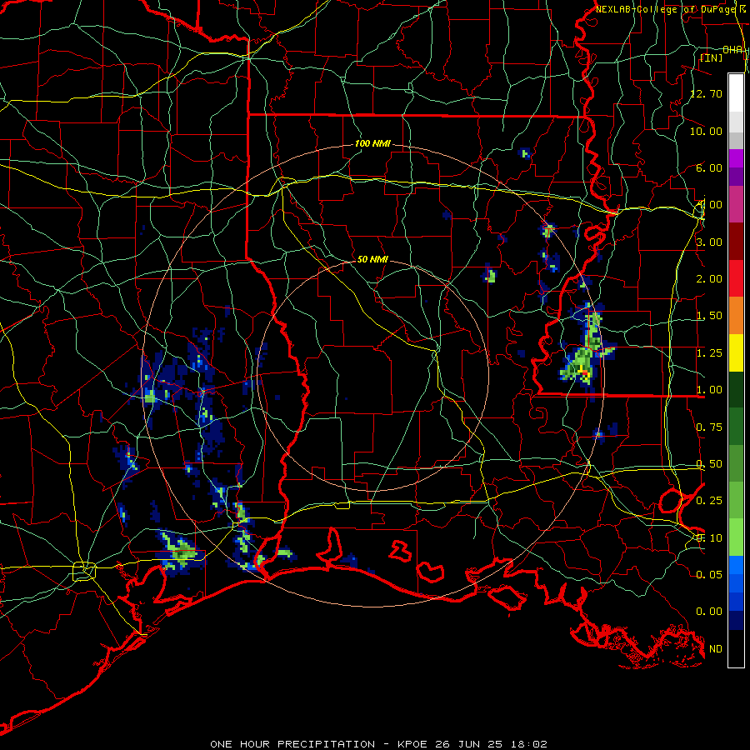Select the orange legend color swatch
750x750 pixels.
pyautogui.click(x=736, y=316)
